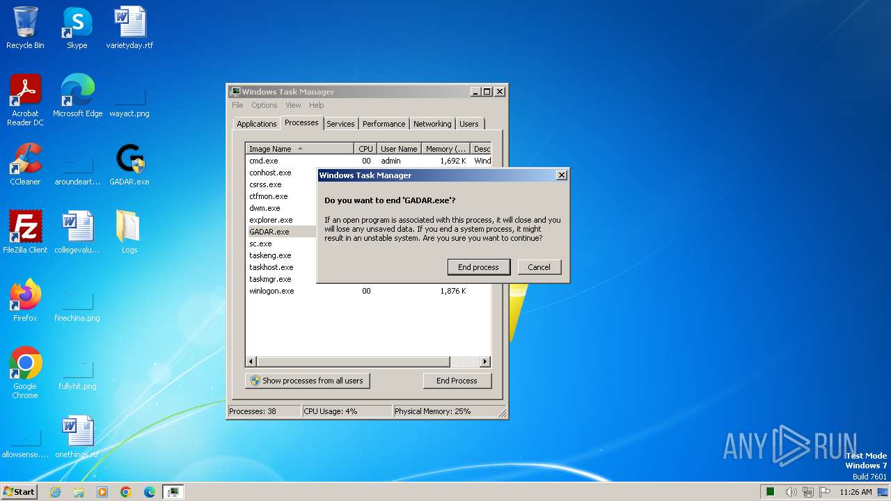Click the volume speaker tray icon
Viewport: 891px width, 501px height.
(791, 492)
